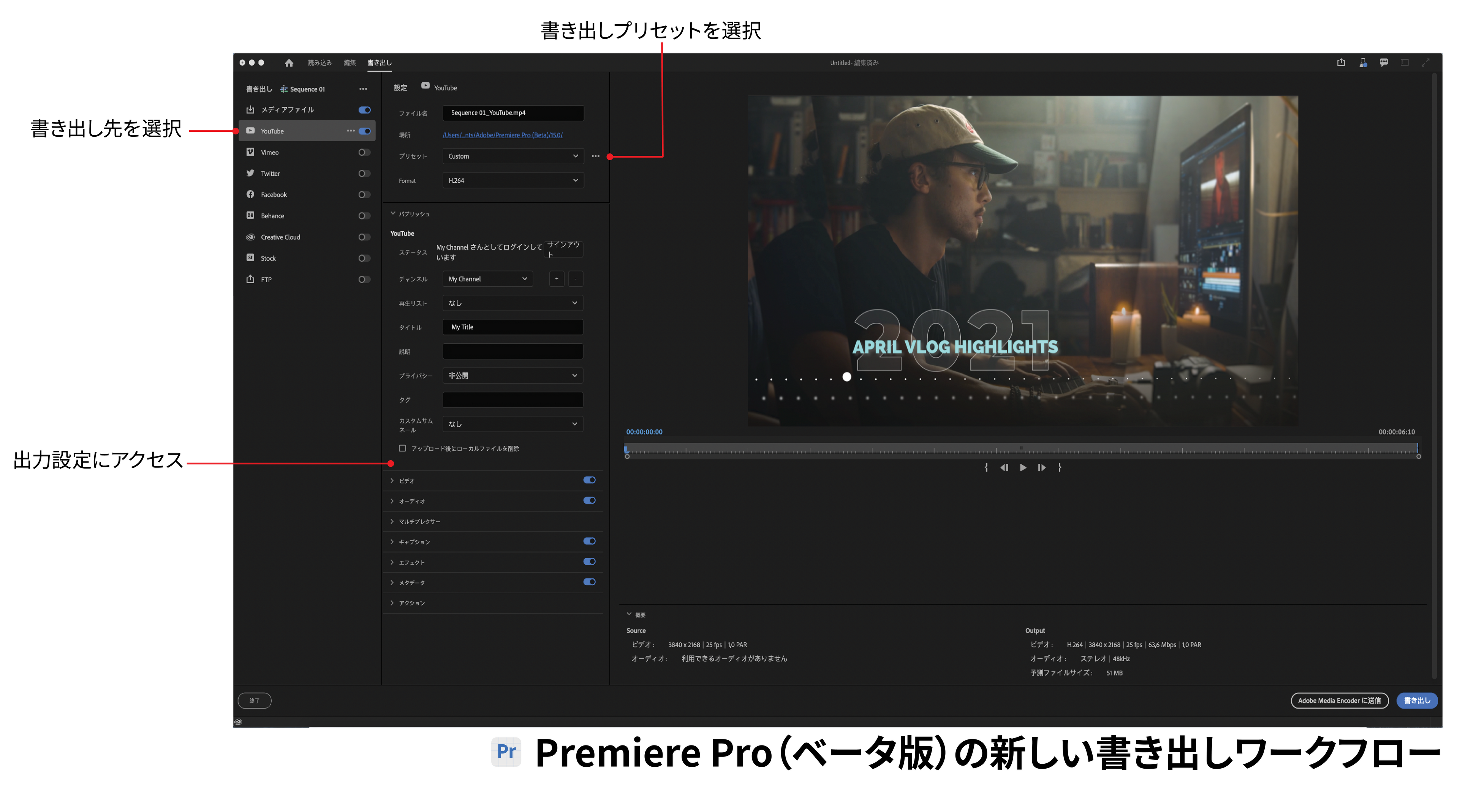Turn off the YouTube destination switch
The image size is (1460, 807).
click(x=364, y=131)
